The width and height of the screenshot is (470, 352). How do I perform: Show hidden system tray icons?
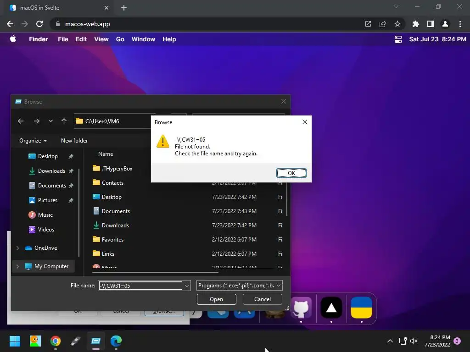pos(390,341)
